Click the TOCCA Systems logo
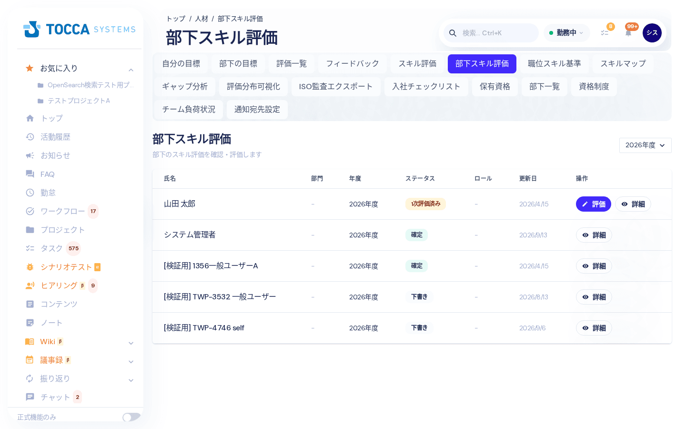The height and width of the screenshot is (429, 686). [x=79, y=29]
